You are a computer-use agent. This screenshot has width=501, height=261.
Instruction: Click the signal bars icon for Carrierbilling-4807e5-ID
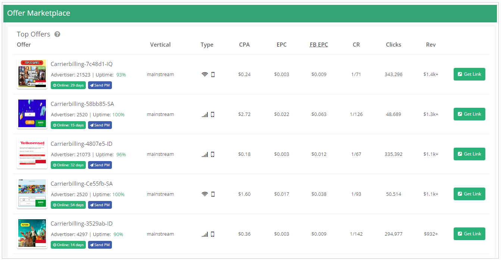coord(205,154)
